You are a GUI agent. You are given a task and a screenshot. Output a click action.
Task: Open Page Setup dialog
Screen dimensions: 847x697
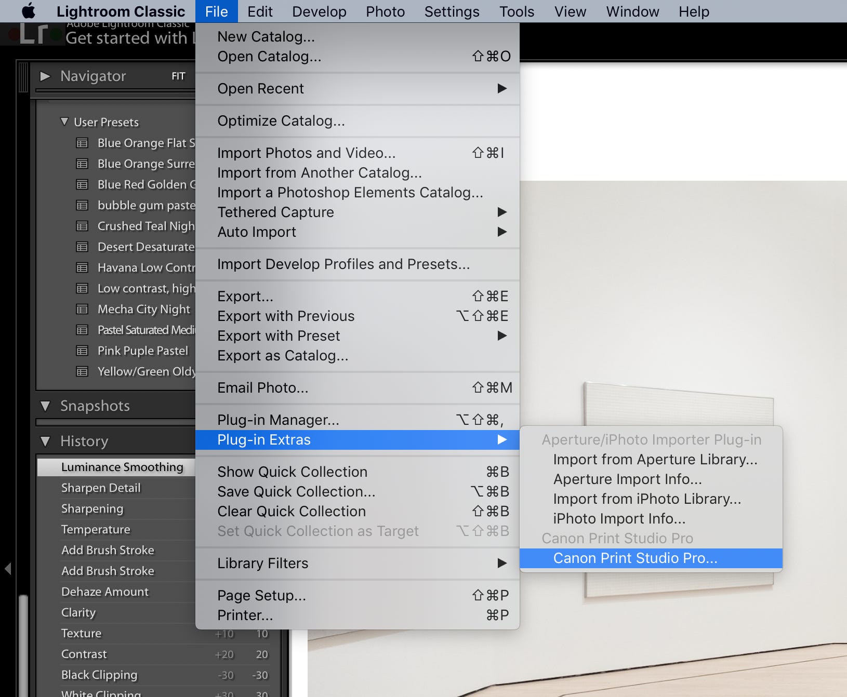pos(358,595)
